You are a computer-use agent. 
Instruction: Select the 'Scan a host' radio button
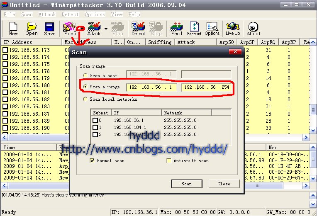[x=85, y=75]
